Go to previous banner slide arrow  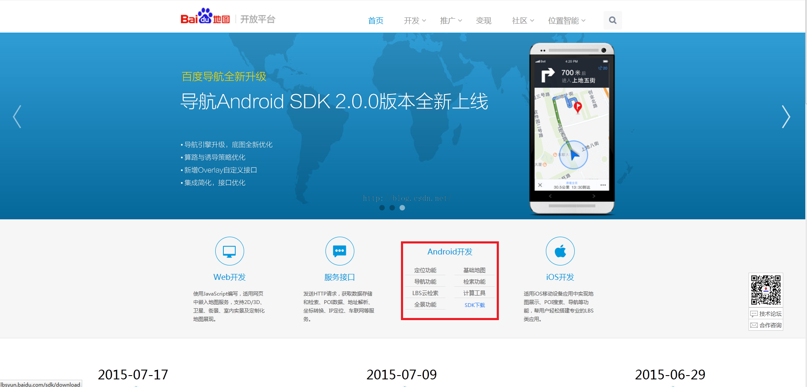point(17,116)
